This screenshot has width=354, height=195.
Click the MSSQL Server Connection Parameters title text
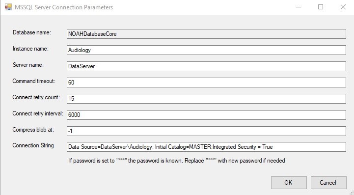(64, 7)
